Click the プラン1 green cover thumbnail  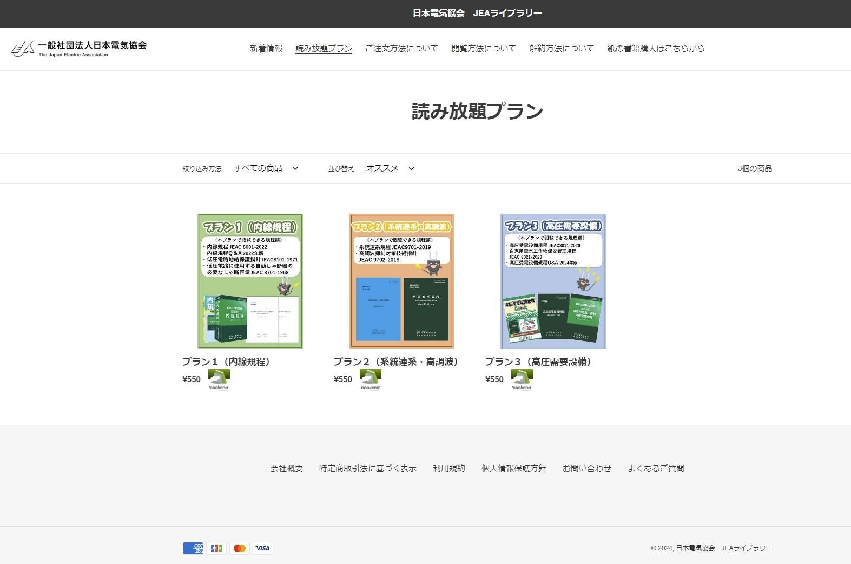250,281
